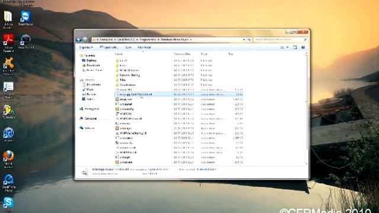Click the Explorer Forward arrow button

point(85,40)
